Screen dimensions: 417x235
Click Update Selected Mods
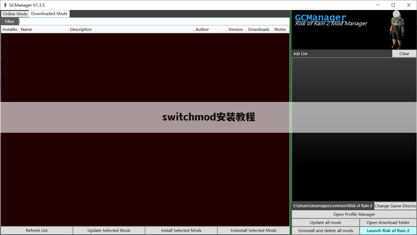click(109, 230)
